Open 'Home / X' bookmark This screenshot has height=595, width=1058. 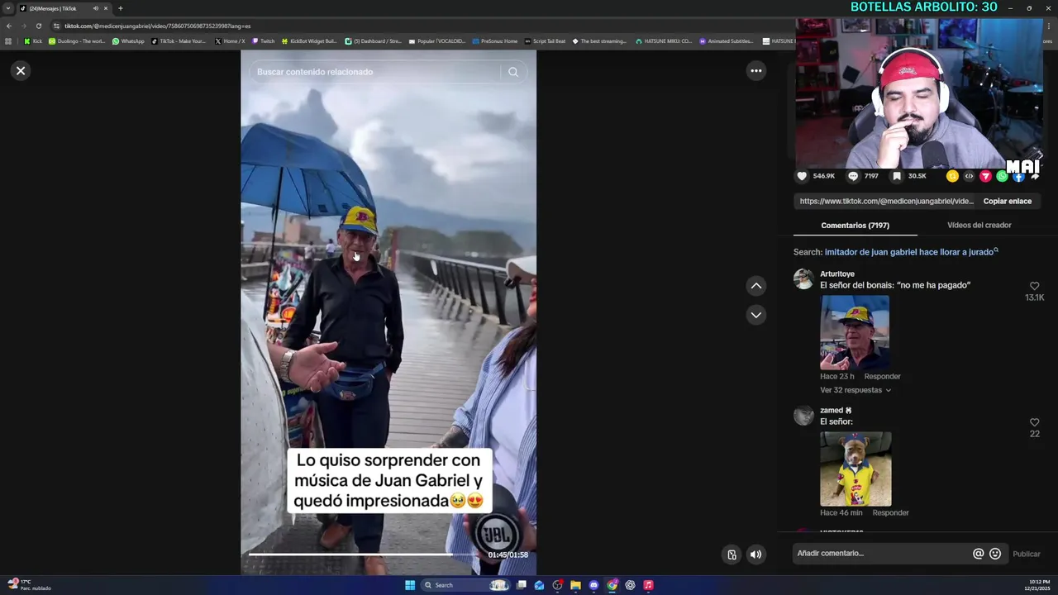[230, 41]
